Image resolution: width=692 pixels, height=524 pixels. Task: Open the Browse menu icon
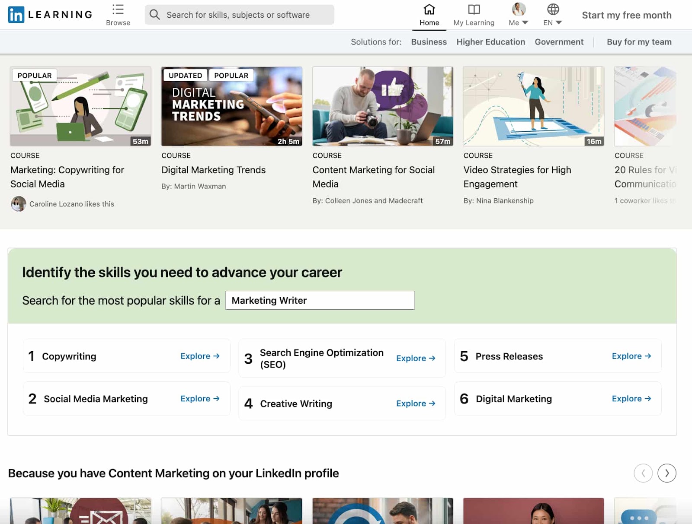(x=118, y=10)
